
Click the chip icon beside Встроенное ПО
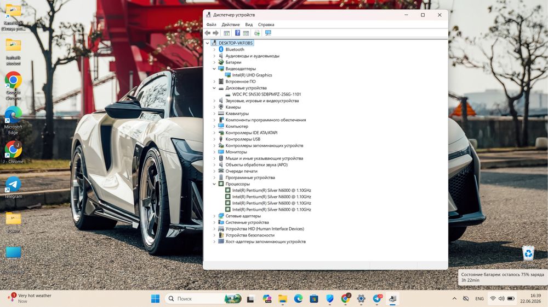pyautogui.click(x=221, y=81)
